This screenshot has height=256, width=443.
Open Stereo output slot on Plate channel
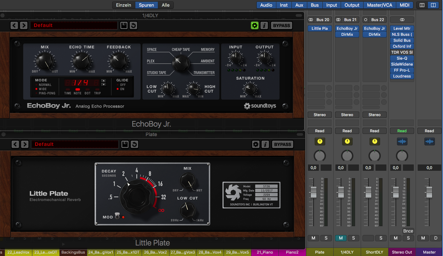[320, 115]
